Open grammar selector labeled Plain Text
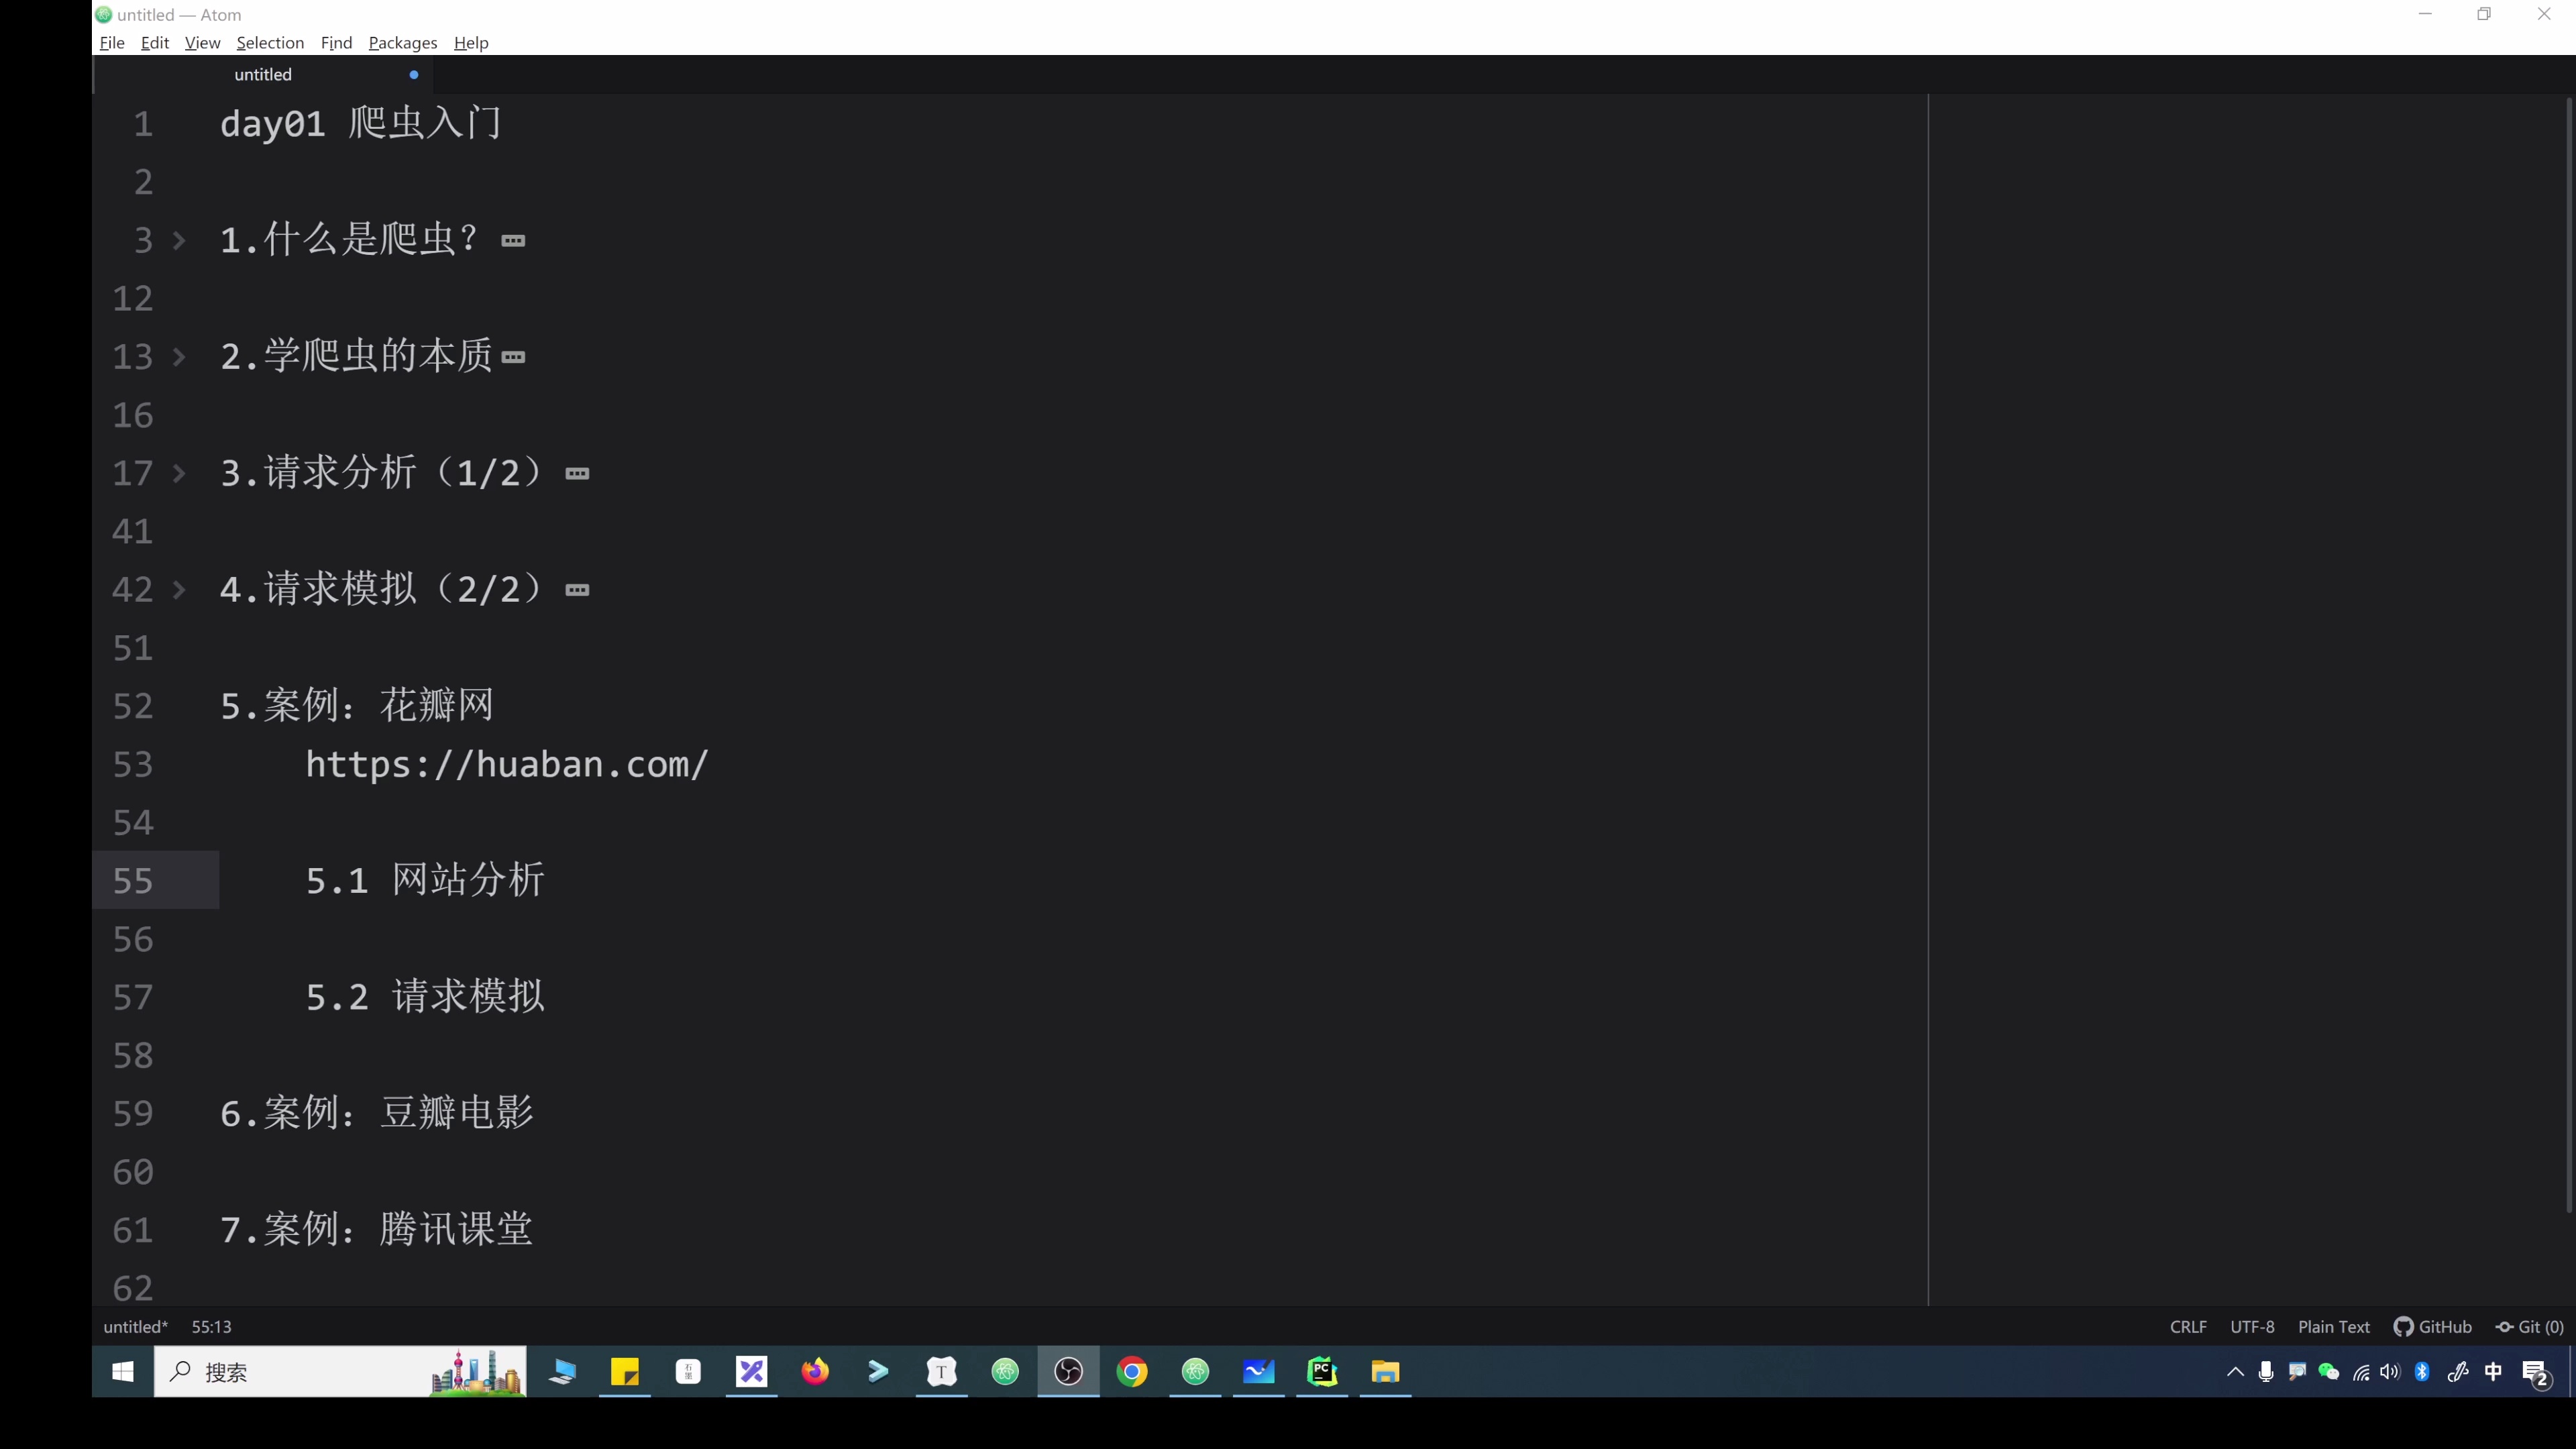Viewport: 2576px width, 1449px height. pyautogui.click(x=2333, y=1326)
